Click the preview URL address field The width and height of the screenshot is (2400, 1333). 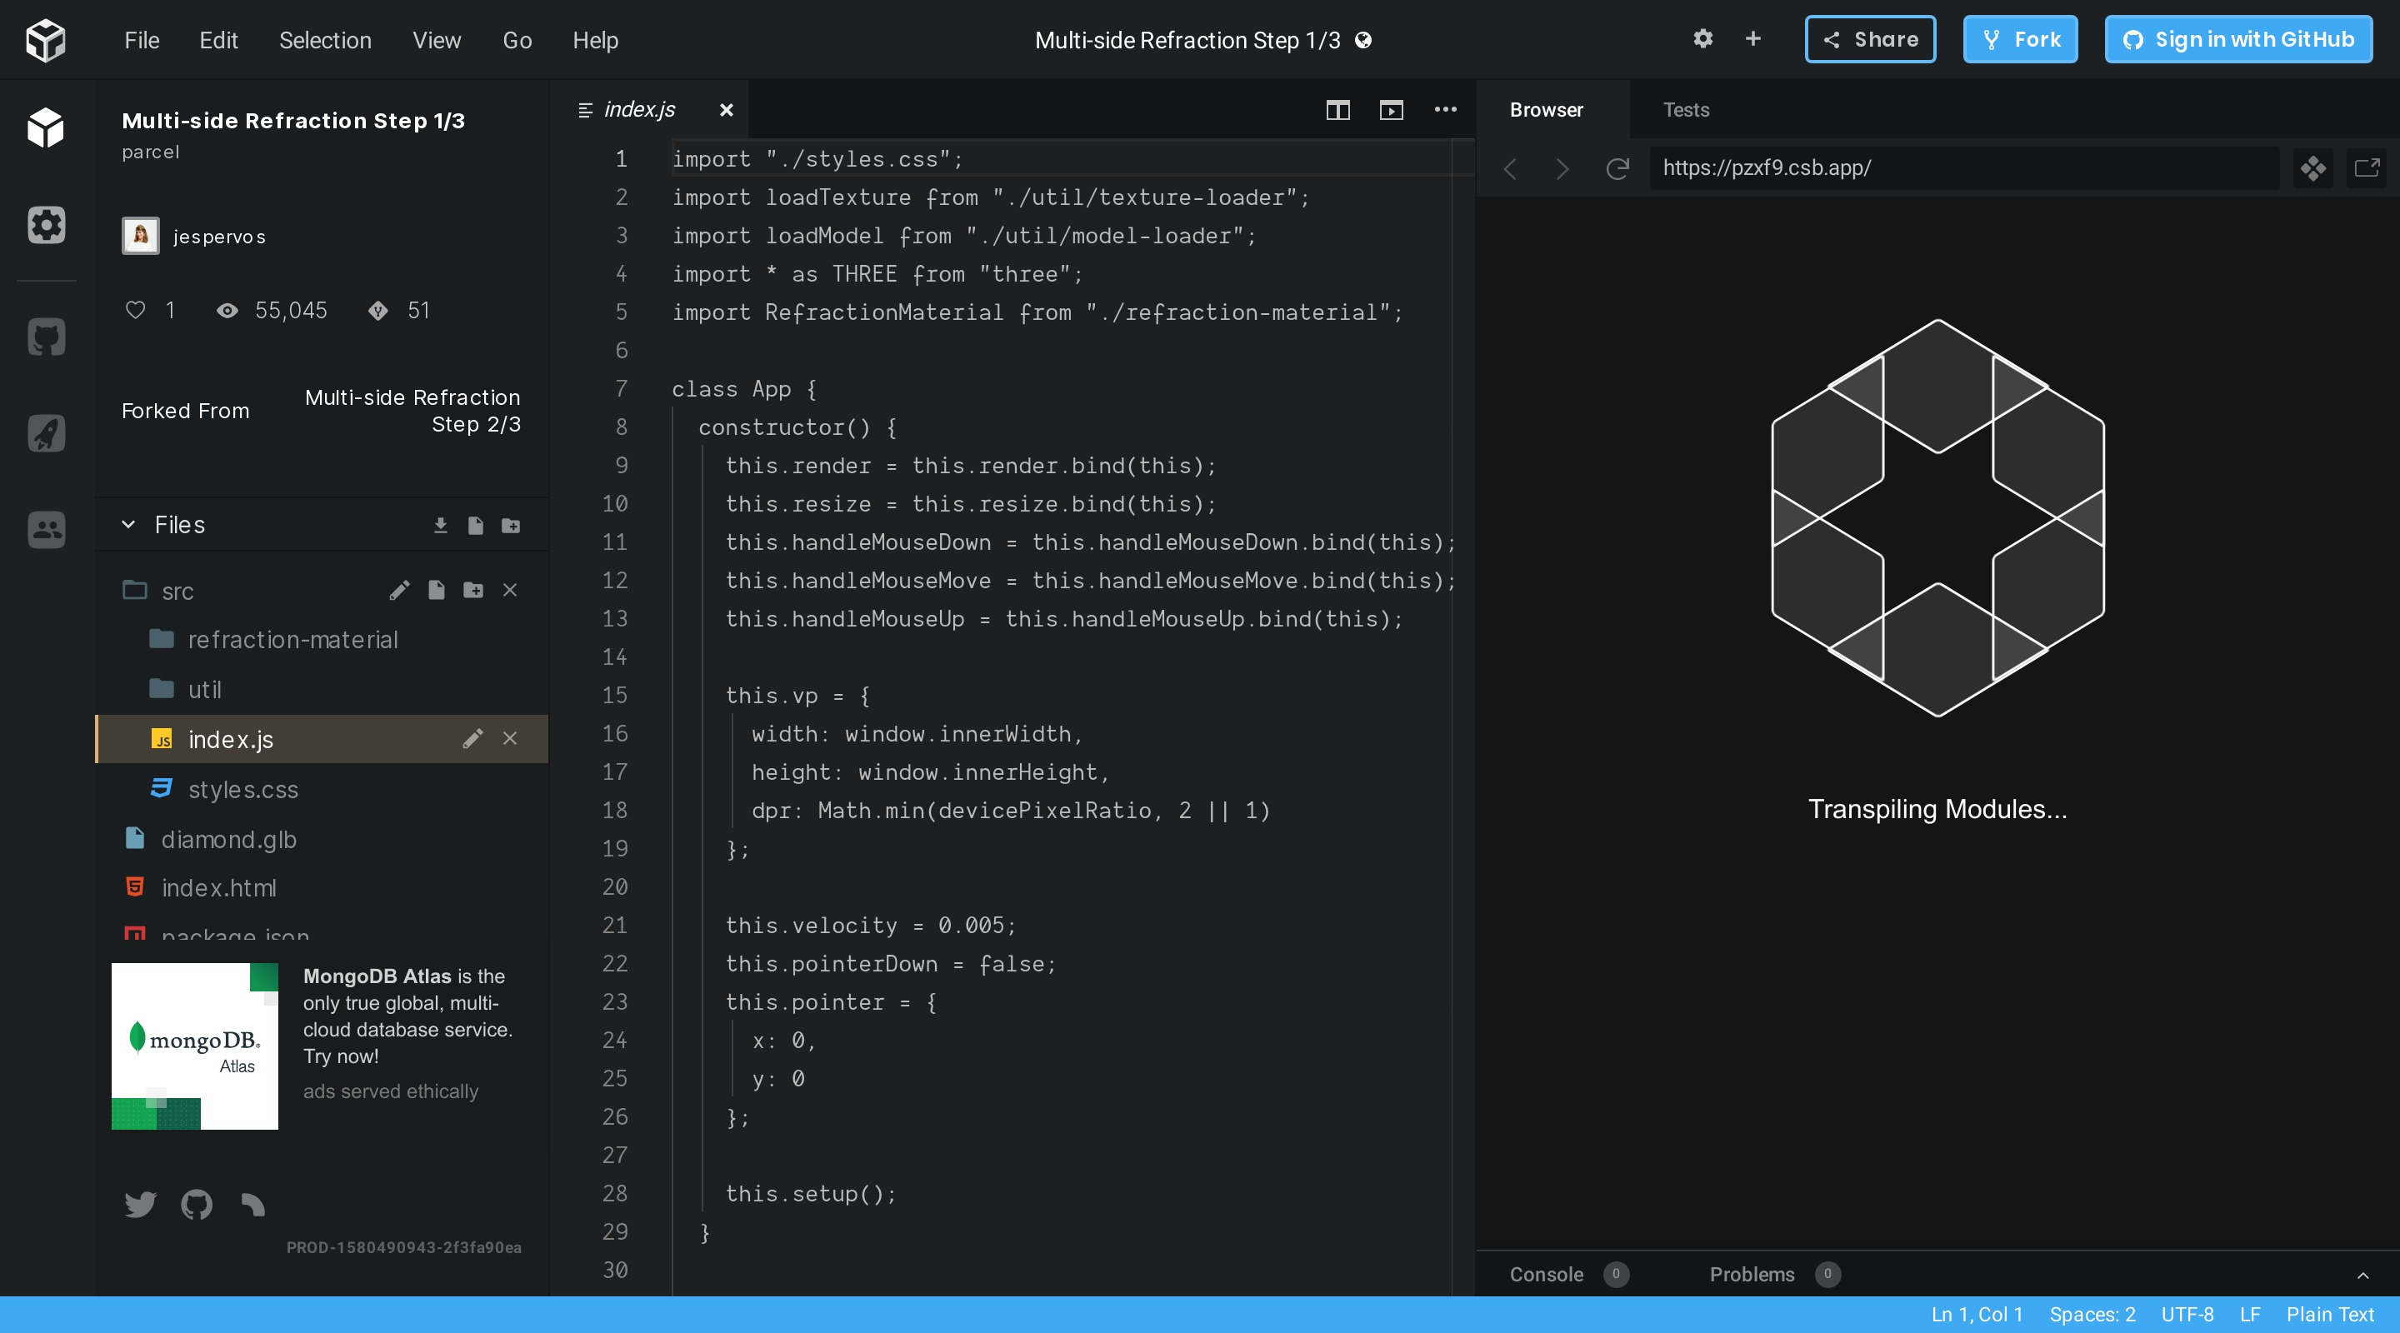pyautogui.click(x=1963, y=168)
